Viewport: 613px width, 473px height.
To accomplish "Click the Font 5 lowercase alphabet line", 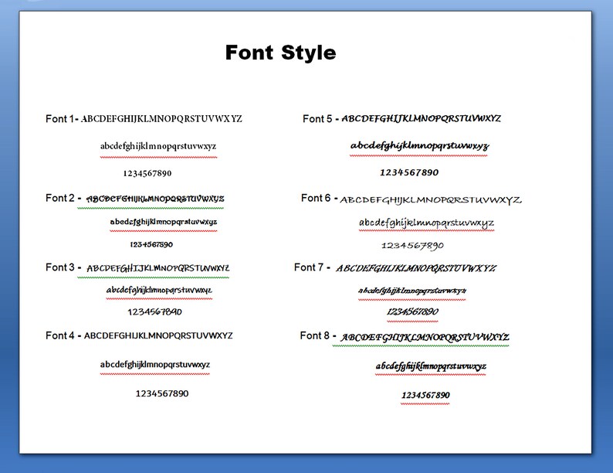I will point(419,146).
